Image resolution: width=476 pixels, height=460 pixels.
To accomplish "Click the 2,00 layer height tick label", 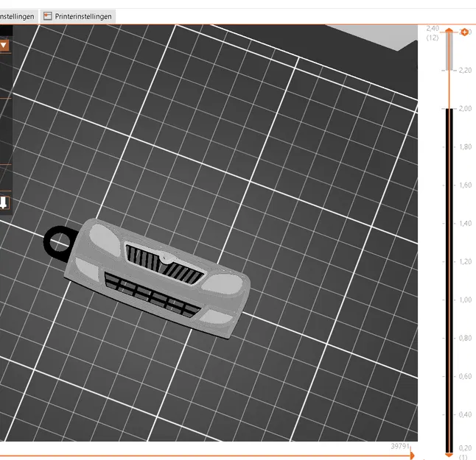I will pos(465,108).
